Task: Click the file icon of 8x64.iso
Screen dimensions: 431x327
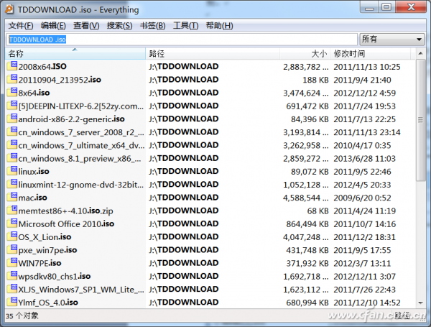Action: click(x=12, y=92)
